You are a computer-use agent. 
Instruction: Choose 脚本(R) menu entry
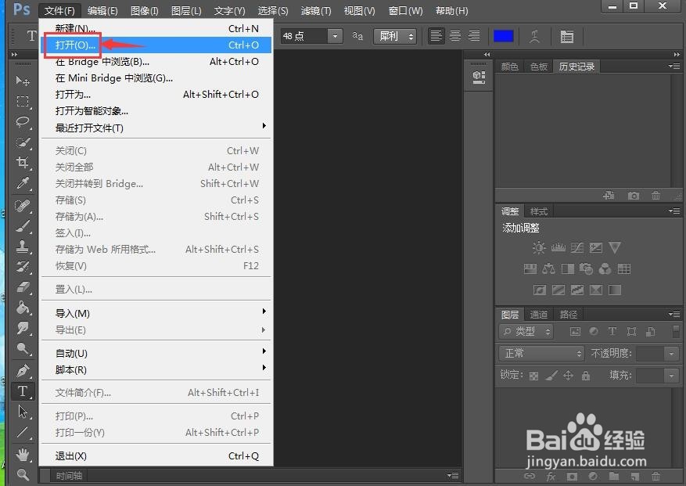pos(156,370)
